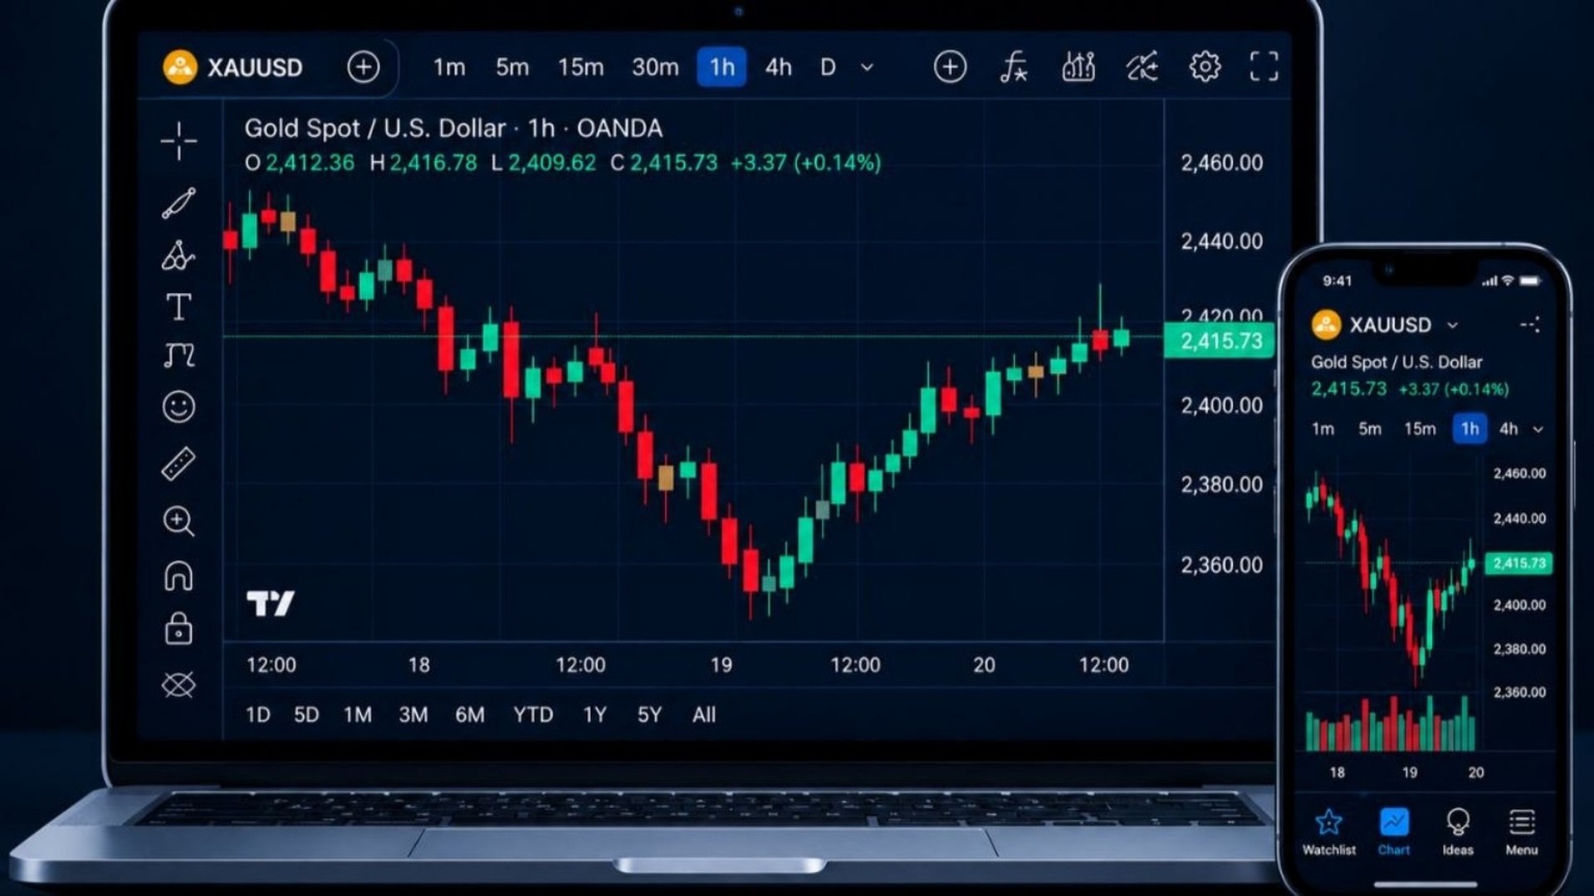1594x896 pixels.
Task: Open the phone chart layout options icon
Action: point(1530,324)
